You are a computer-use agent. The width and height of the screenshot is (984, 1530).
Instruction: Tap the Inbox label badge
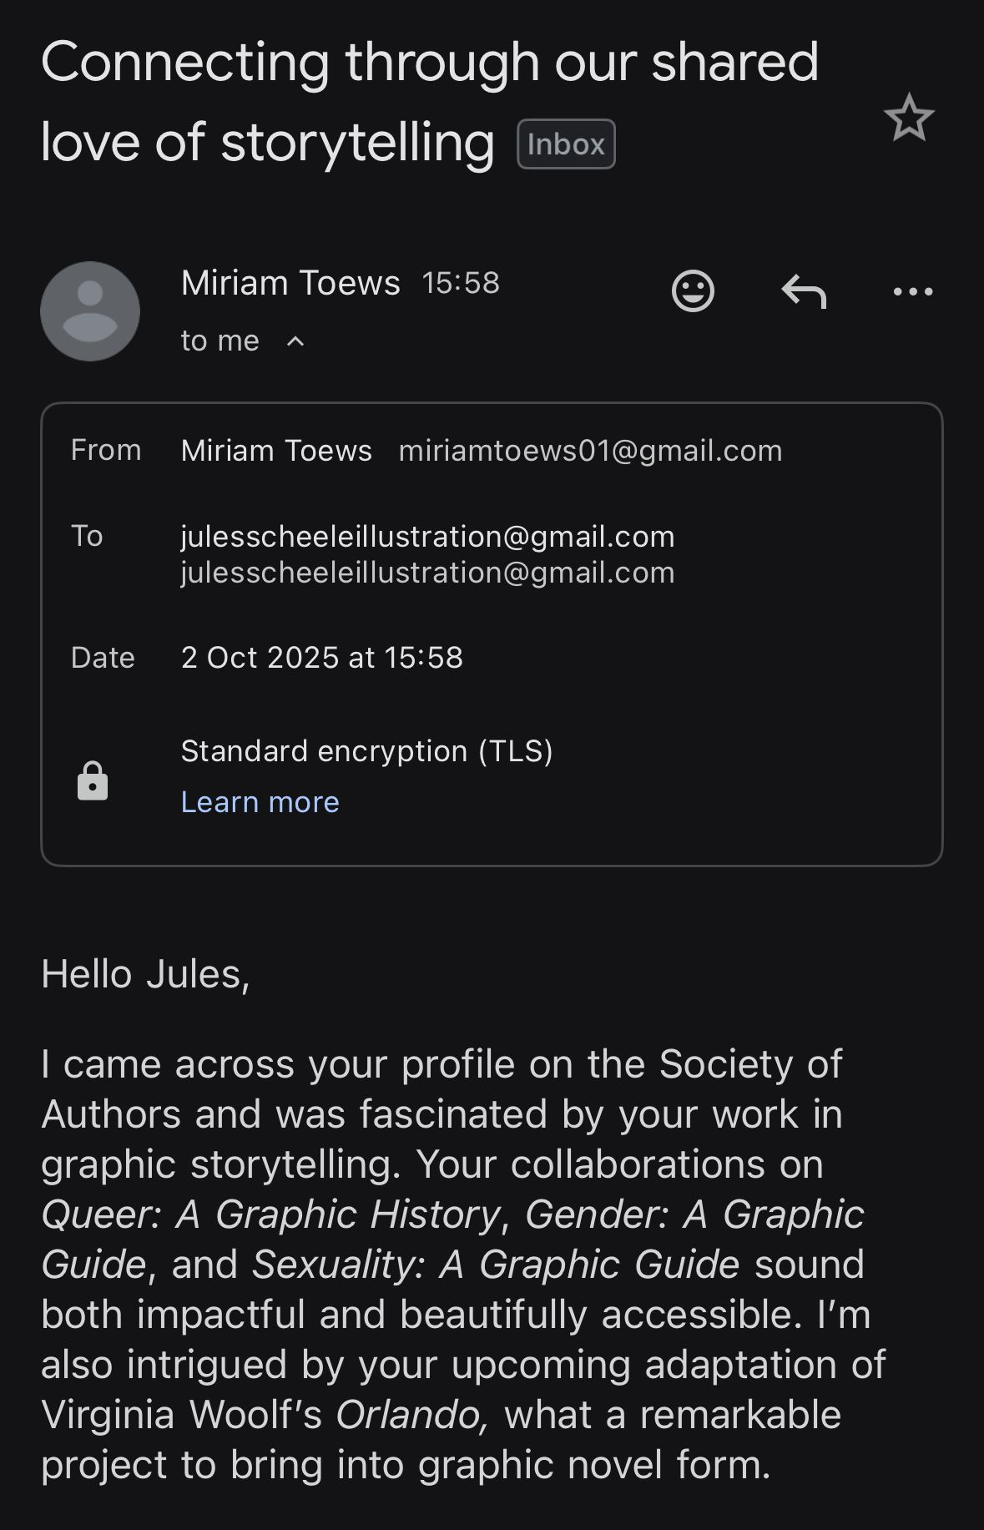click(566, 144)
